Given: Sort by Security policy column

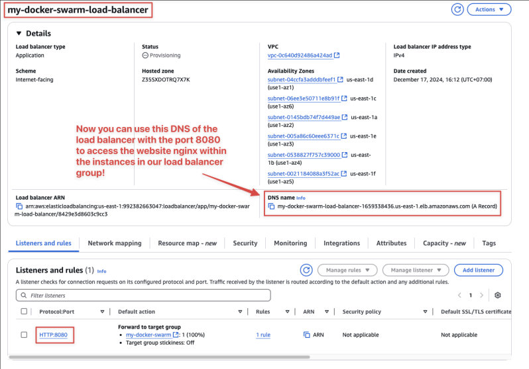Looking at the screenshot, I should click(425, 311).
